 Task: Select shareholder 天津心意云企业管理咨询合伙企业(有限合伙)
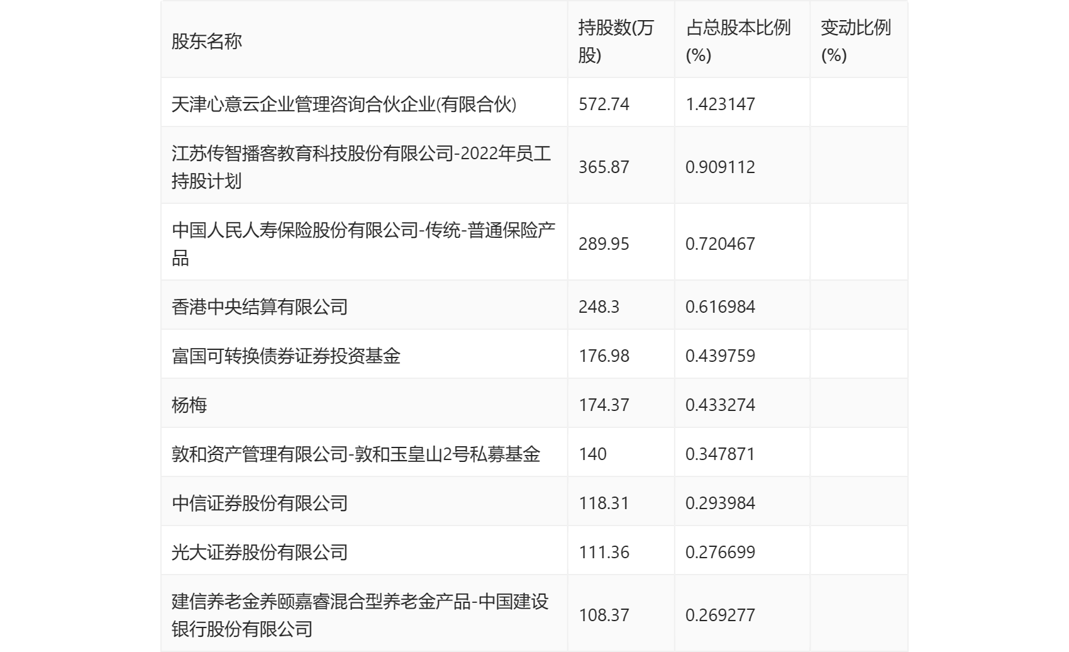[x=344, y=104]
